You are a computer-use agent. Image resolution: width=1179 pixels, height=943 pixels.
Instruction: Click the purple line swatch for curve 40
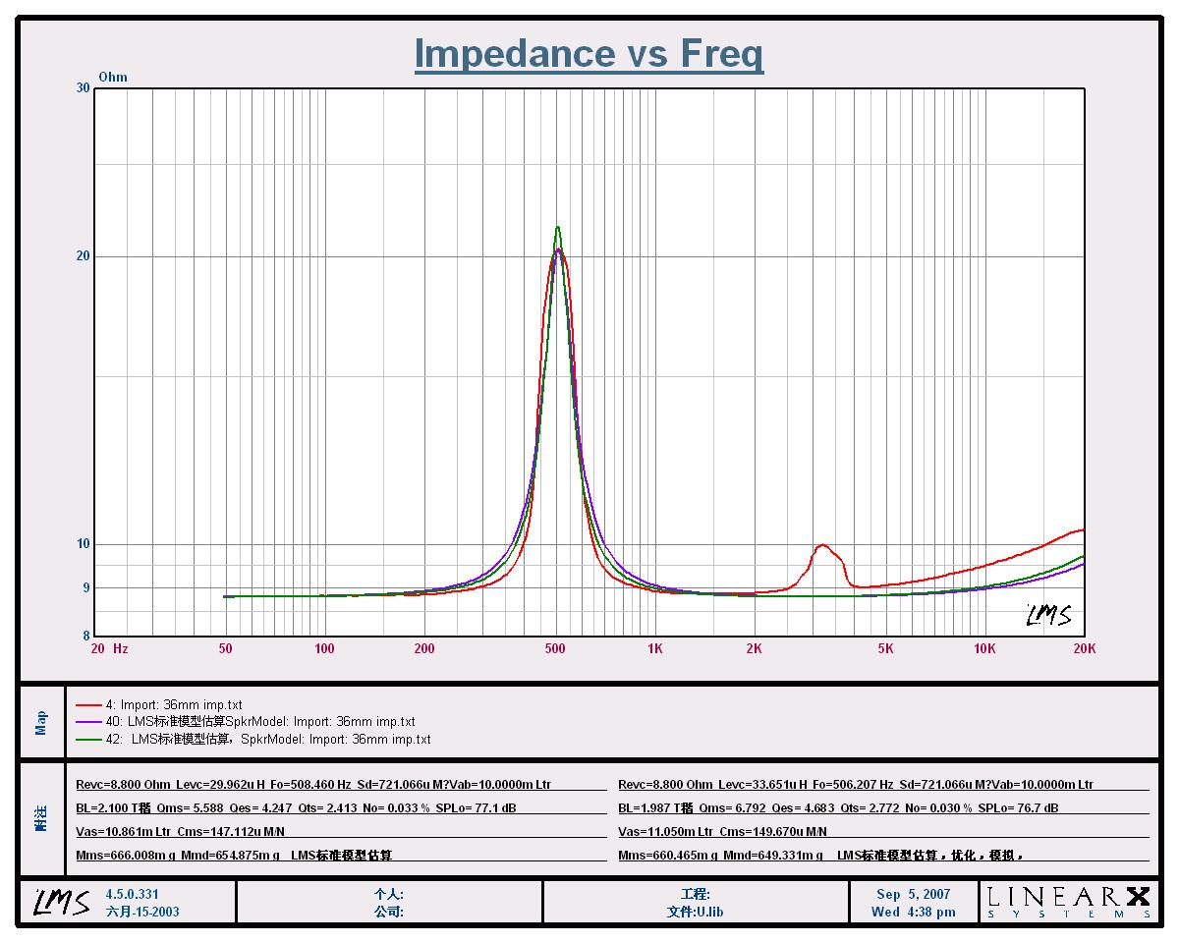click(x=89, y=722)
